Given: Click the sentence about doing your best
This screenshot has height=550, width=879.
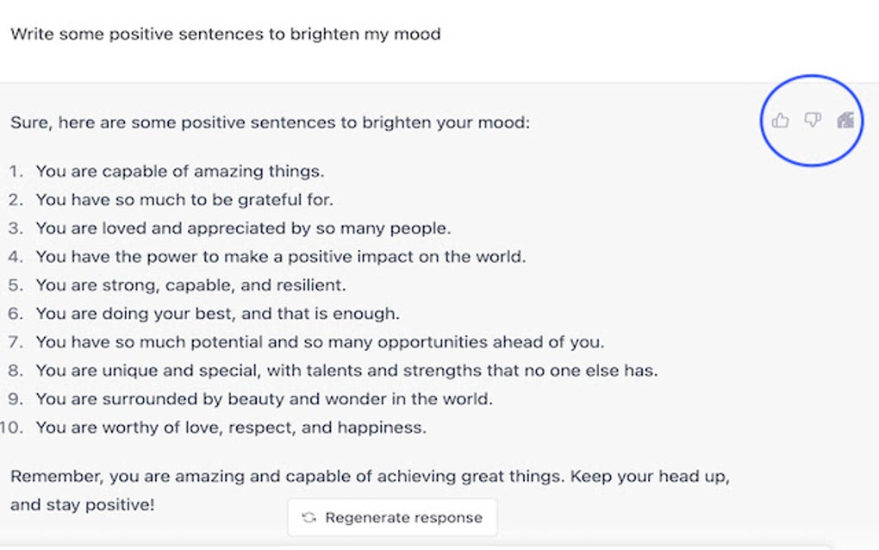Looking at the screenshot, I should pos(217,314).
